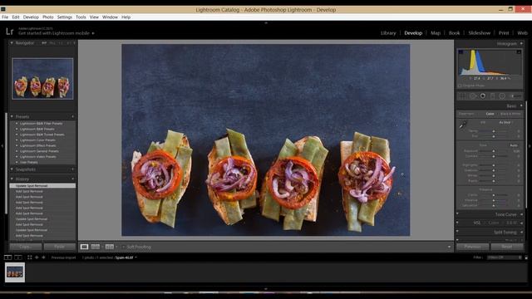Toggle highlight clipping indicator in histogram
Viewport: 532px width, 299px height.
(x=519, y=51)
